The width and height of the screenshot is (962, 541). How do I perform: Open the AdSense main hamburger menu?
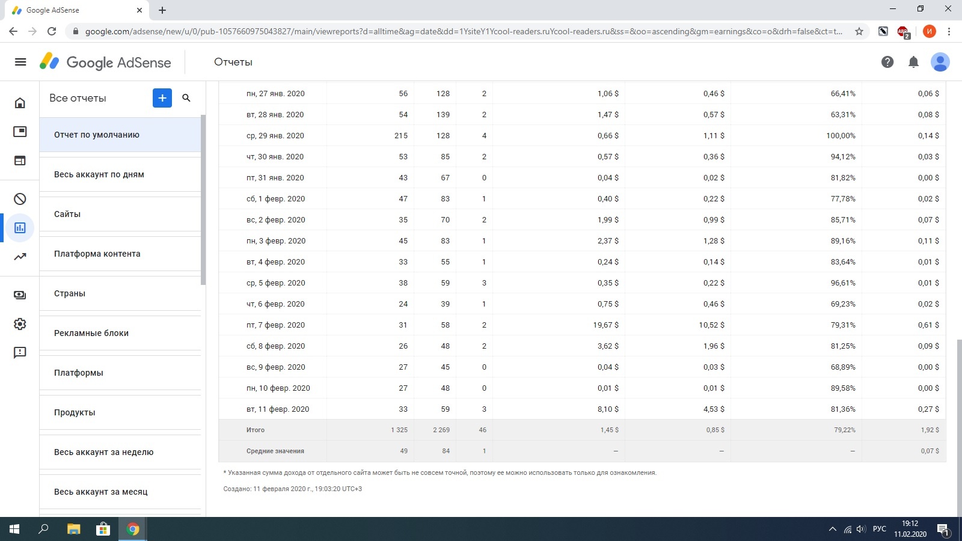pos(20,62)
